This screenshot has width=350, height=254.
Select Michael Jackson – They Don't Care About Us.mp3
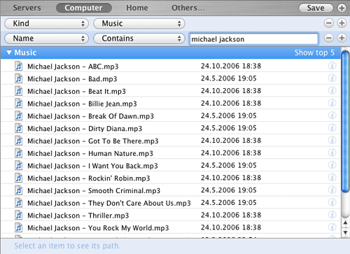(x=171, y=203)
